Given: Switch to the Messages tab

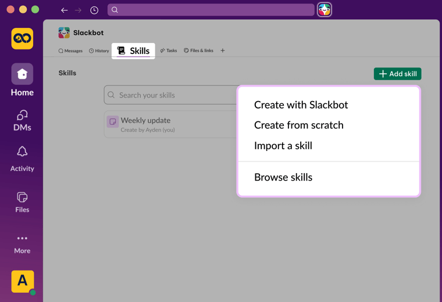Looking at the screenshot, I should tap(70, 51).
